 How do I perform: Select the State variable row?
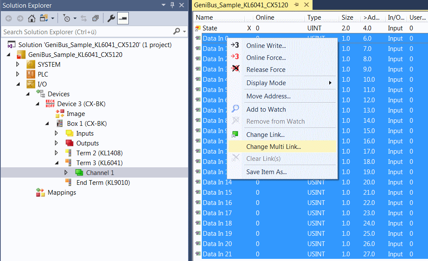311,28
